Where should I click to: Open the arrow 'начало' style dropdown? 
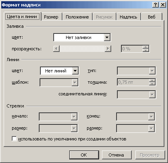(58, 117)
